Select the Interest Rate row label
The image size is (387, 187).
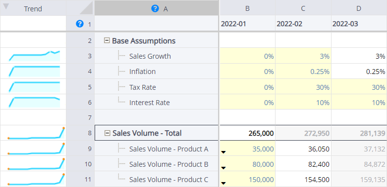149,103
